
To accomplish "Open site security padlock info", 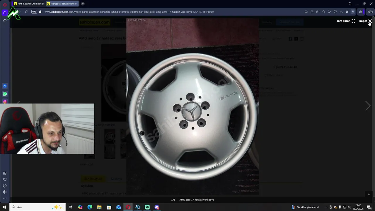I will (40, 12).
